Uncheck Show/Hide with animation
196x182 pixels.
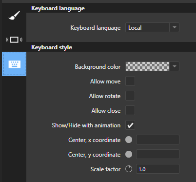tap(130, 125)
